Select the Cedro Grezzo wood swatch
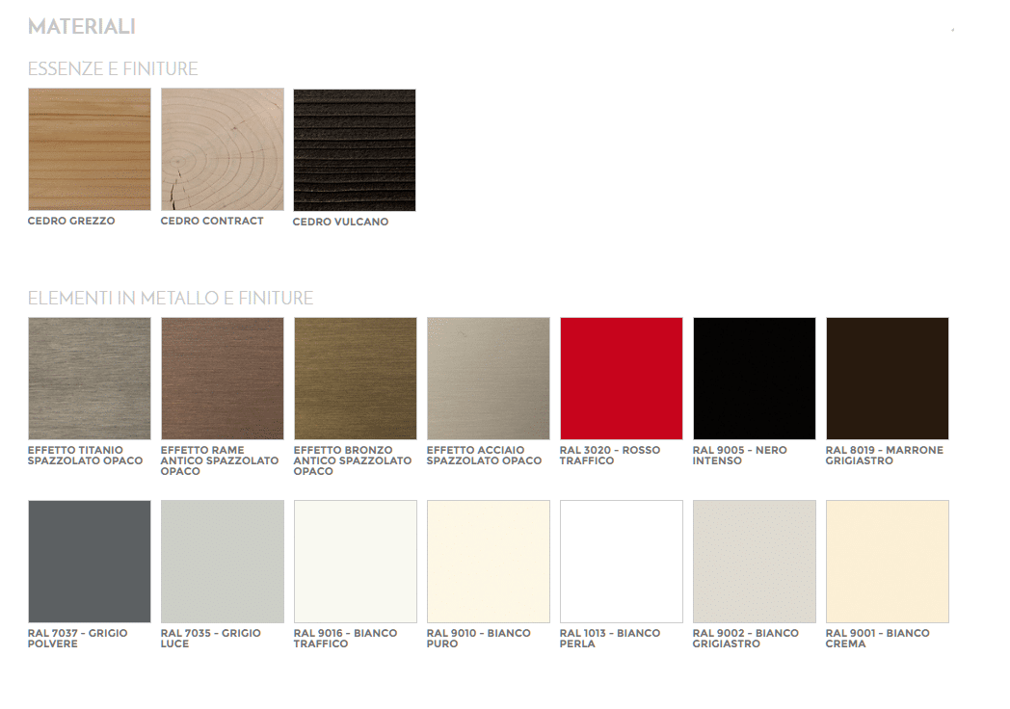Viewport: 1010px width, 709px height. 90,149
